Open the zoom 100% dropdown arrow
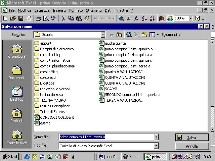 tap(190, 18)
